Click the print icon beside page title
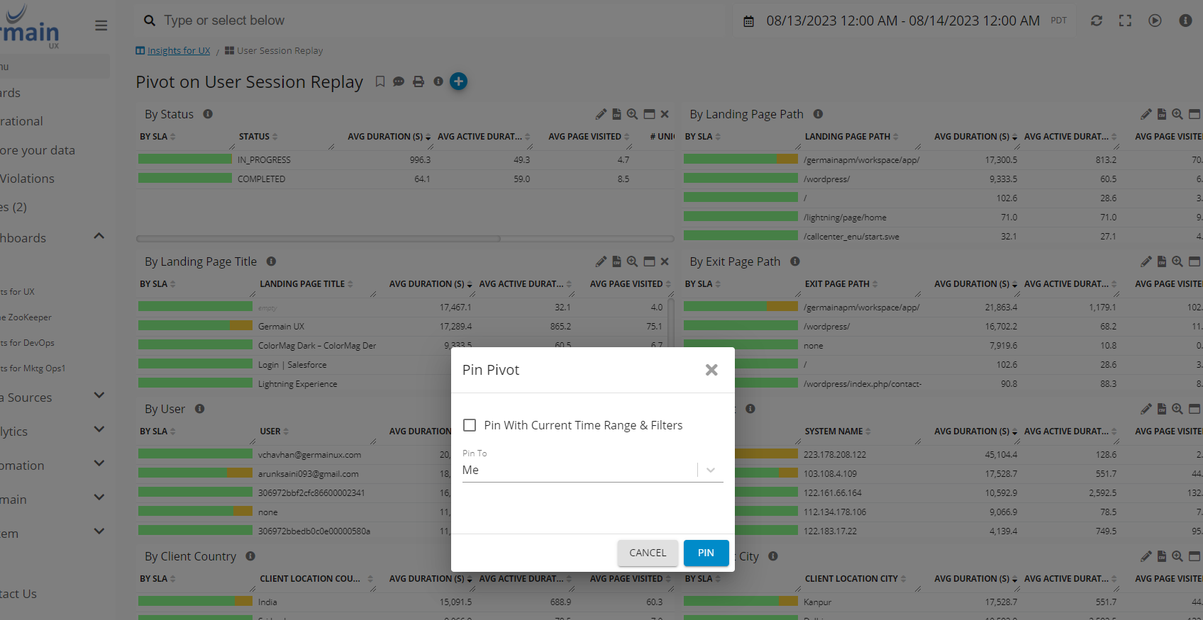This screenshot has height=620, width=1203. [x=418, y=81]
